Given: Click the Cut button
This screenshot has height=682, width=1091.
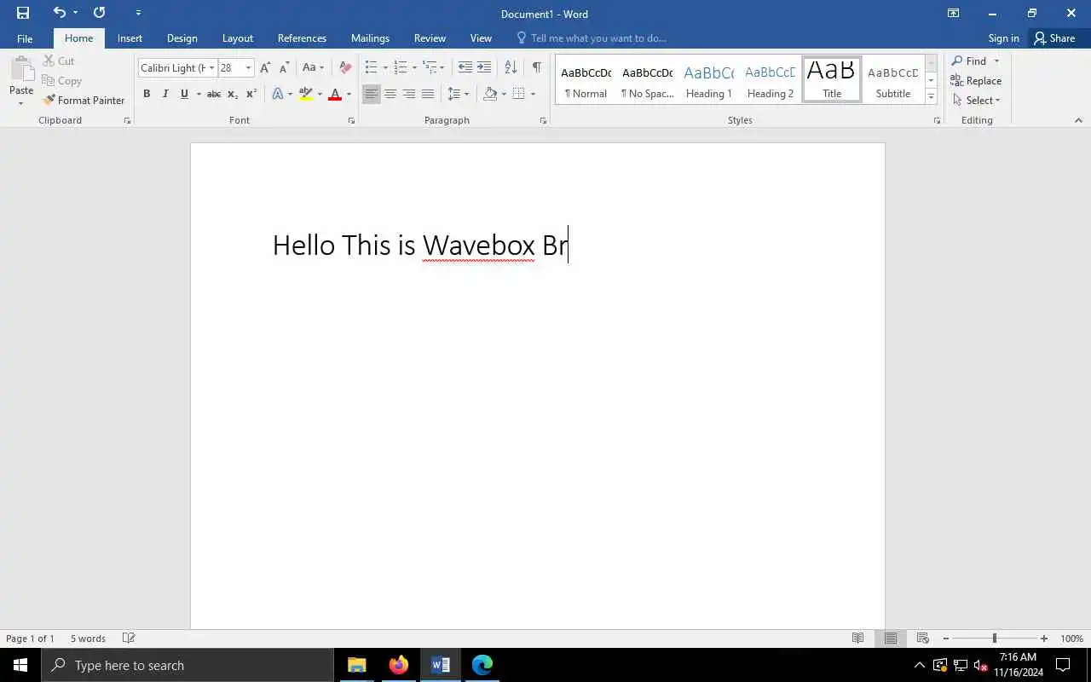Looking at the screenshot, I should 58,61.
